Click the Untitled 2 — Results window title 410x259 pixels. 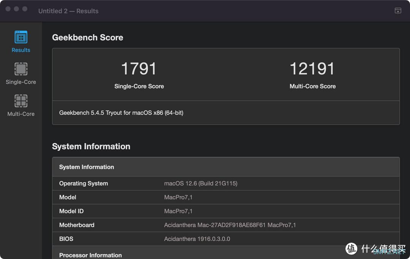coord(68,11)
